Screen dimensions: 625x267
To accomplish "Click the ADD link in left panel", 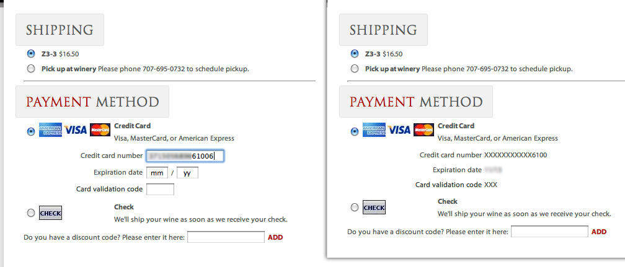I will [275, 237].
